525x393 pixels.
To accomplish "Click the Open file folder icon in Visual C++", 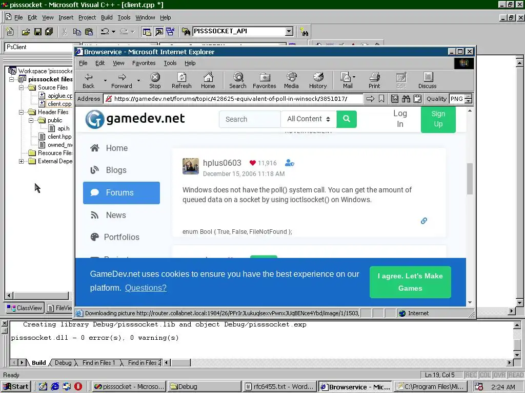I will (x=26, y=32).
